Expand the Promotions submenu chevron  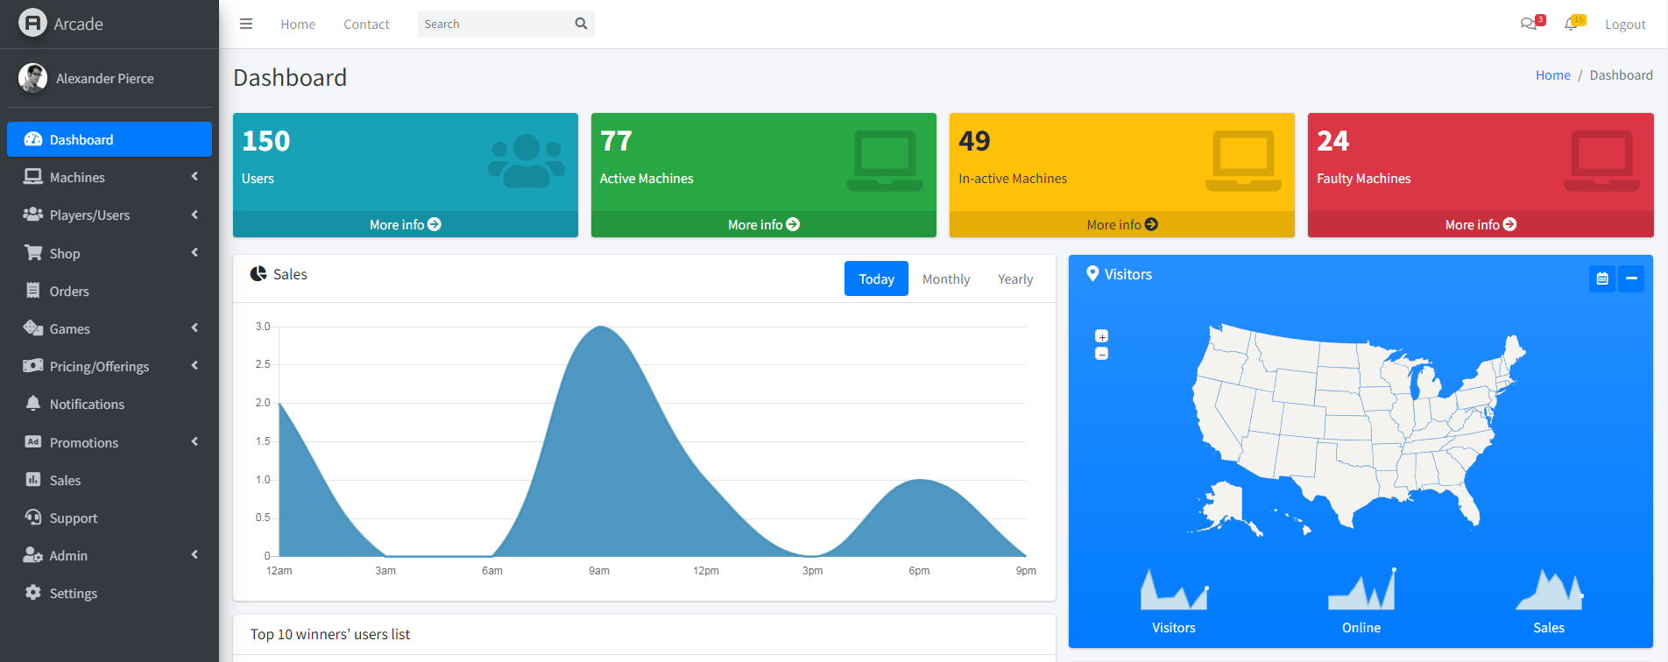click(x=194, y=442)
